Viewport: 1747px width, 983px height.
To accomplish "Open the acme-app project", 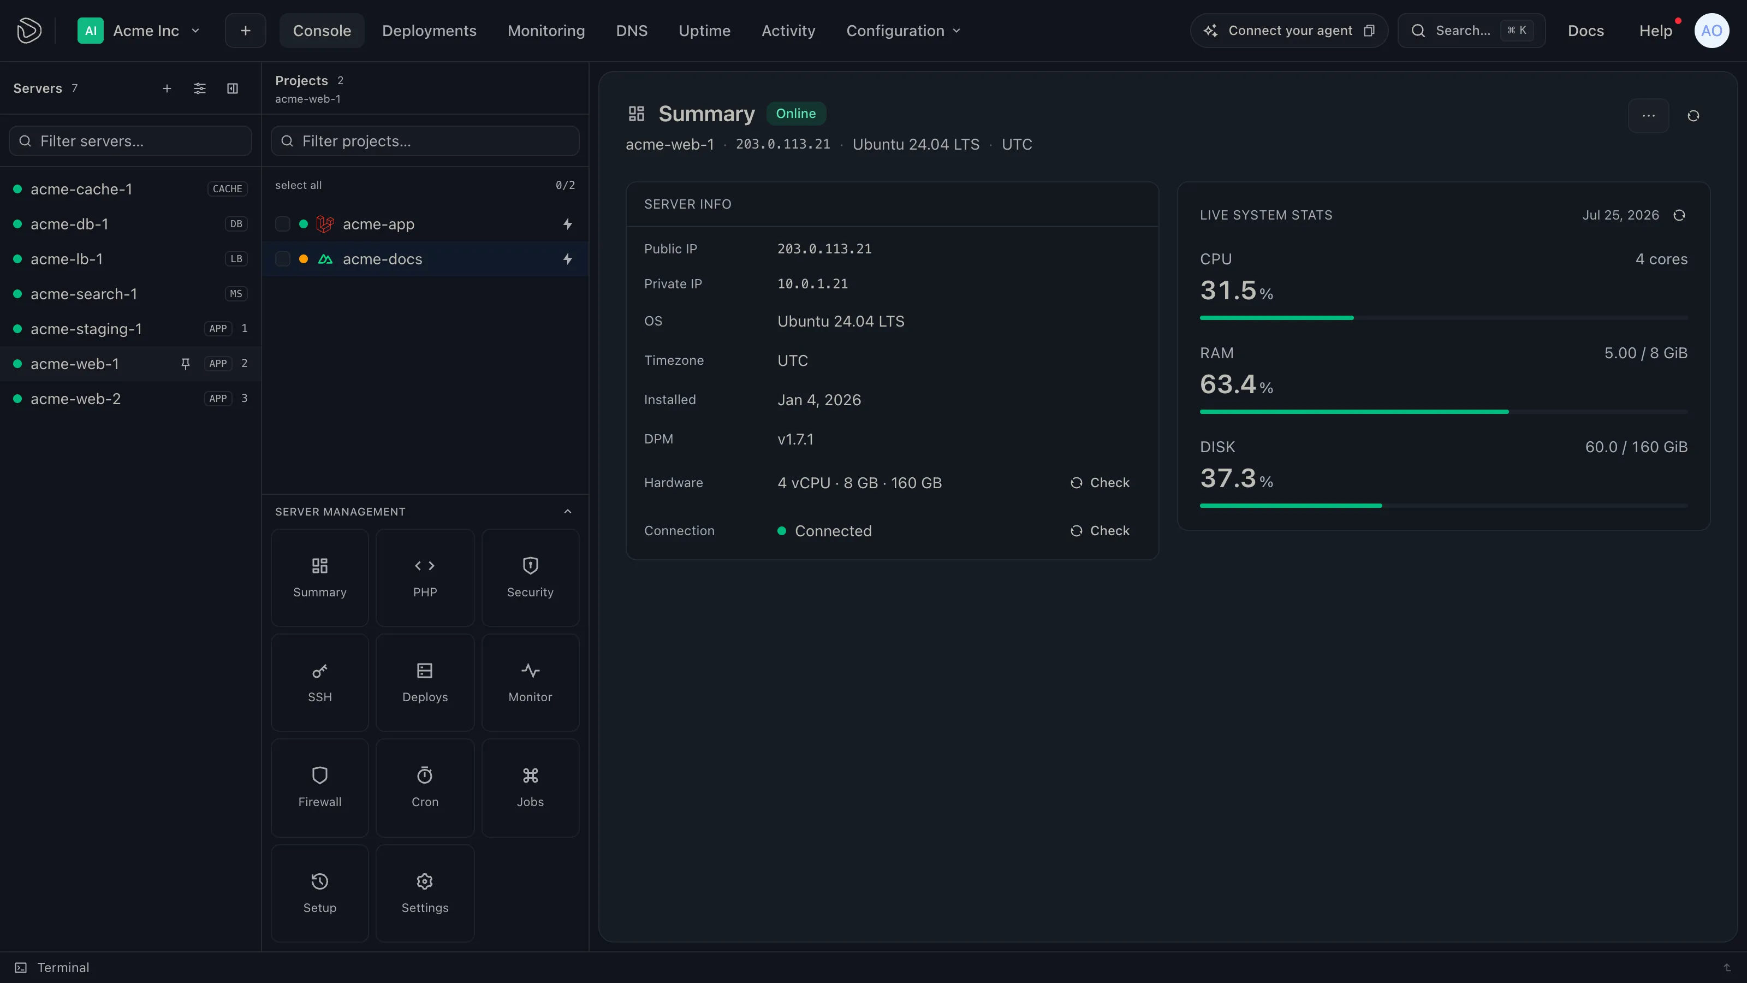I will tap(378, 224).
